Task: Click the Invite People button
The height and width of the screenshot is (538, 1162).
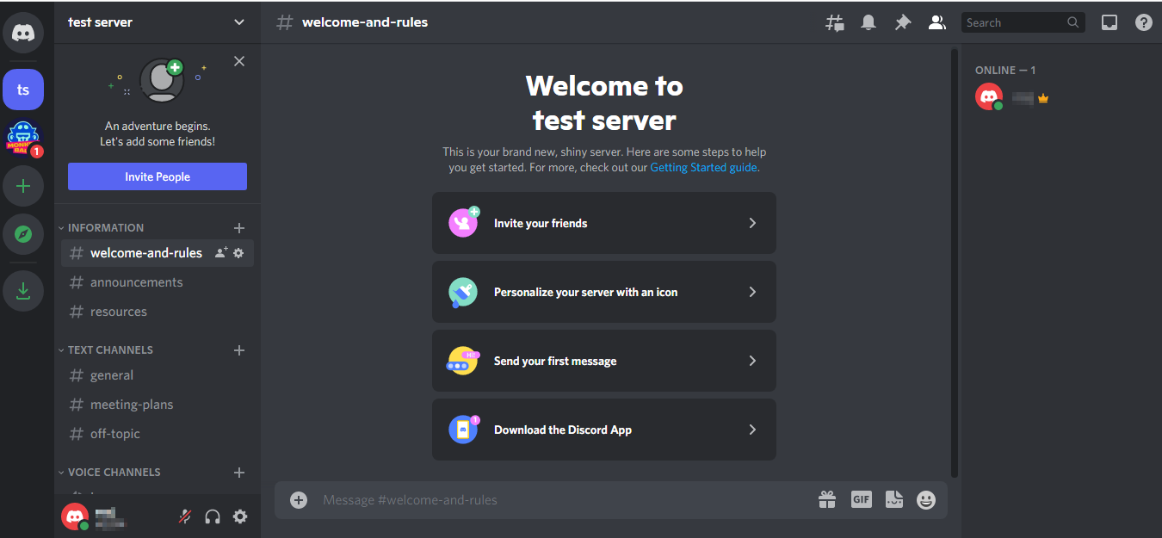Action: [x=158, y=176]
